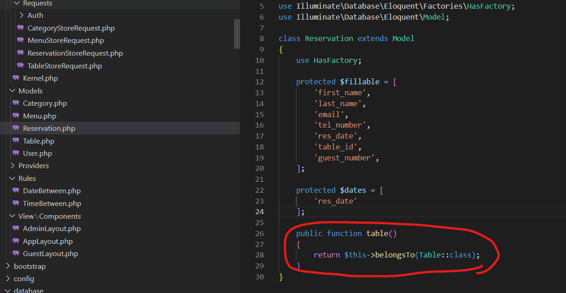Open Menu.php model file
The width and height of the screenshot is (566, 293).
coord(40,116)
